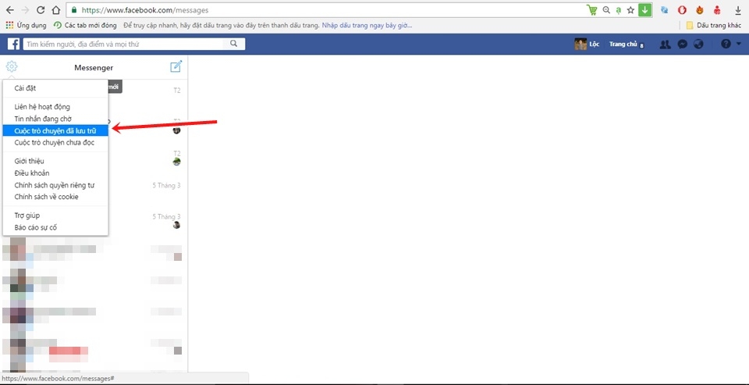Image resolution: width=749 pixels, height=385 pixels.
Task: Open 'Dấu trang khác' bookmarks folder
Action: pos(714,25)
